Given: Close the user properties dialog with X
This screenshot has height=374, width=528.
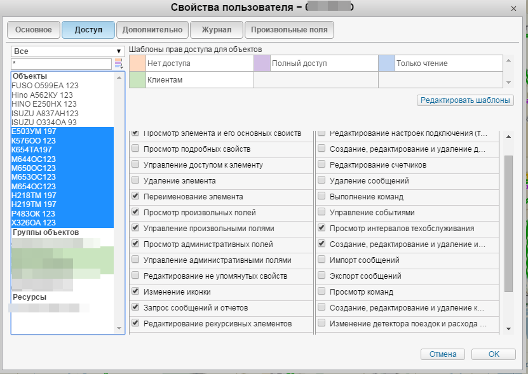Looking at the screenshot, I should pos(513,8).
